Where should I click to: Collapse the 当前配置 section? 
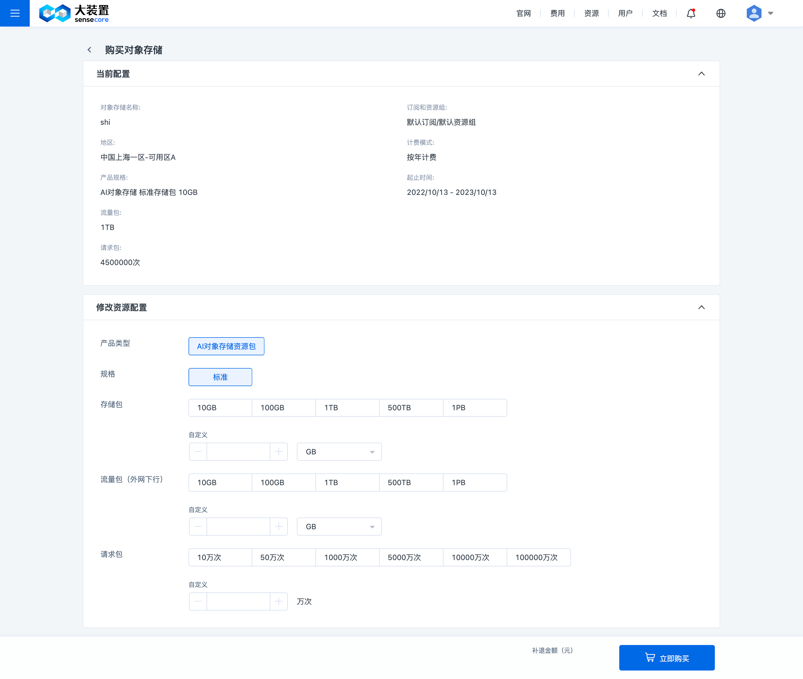[x=701, y=74]
